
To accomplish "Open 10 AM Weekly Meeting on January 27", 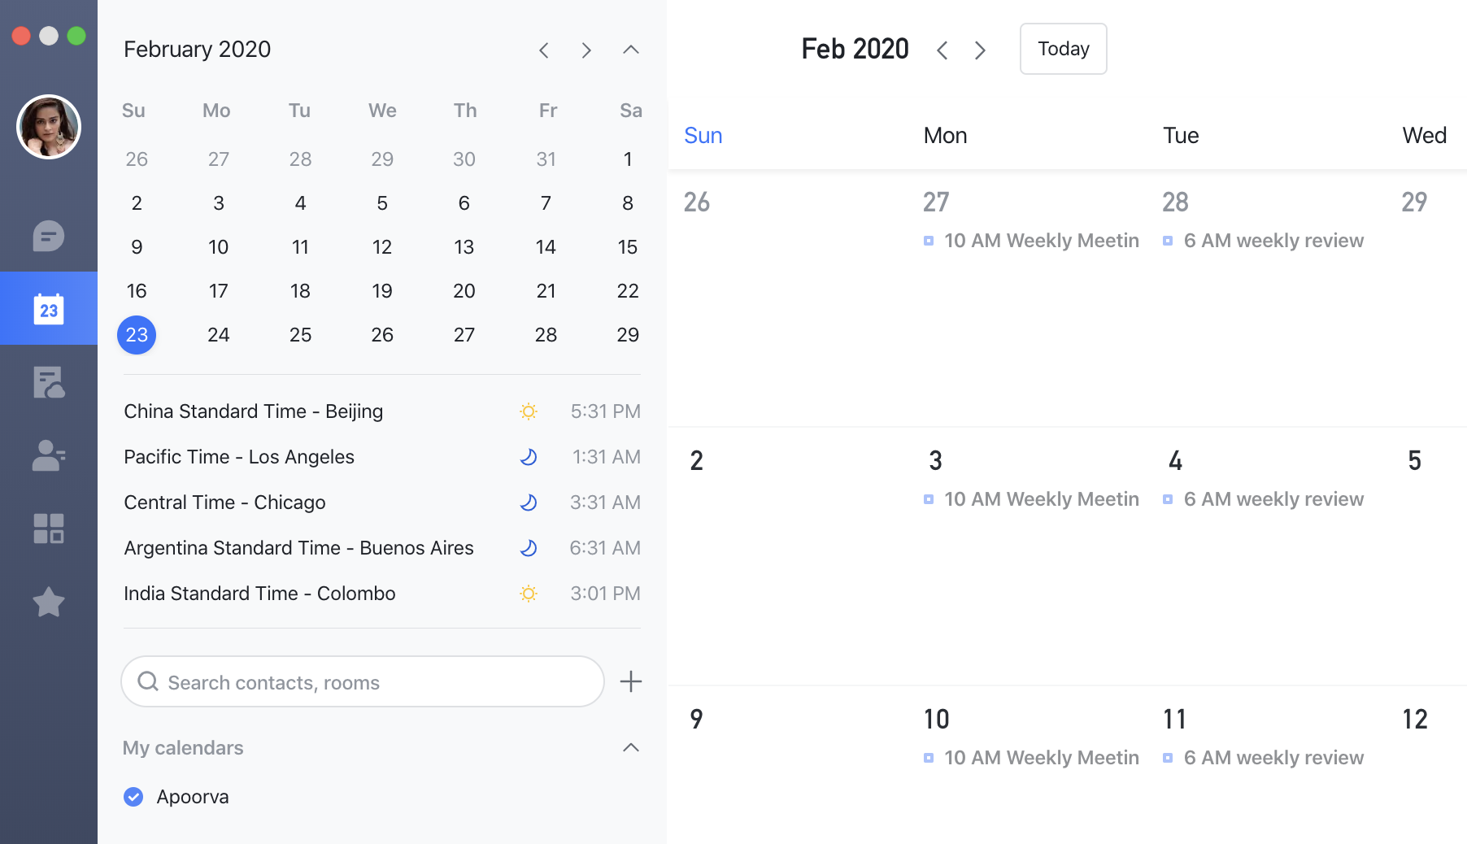I will click(x=1031, y=241).
